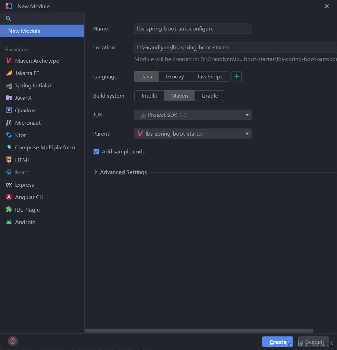Click the JavaFX icon
This screenshot has width=337, height=350.
point(9,98)
